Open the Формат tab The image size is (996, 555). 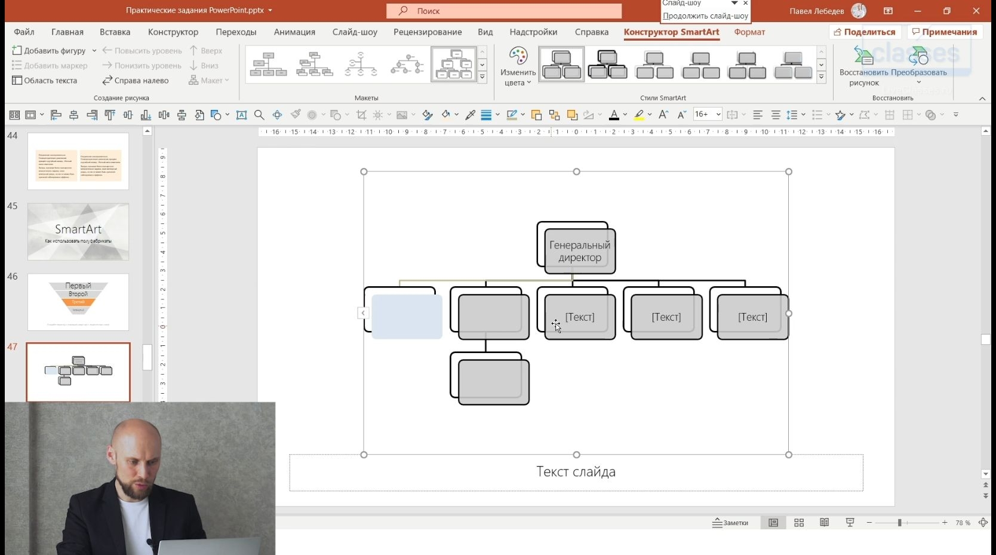[x=749, y=32]
